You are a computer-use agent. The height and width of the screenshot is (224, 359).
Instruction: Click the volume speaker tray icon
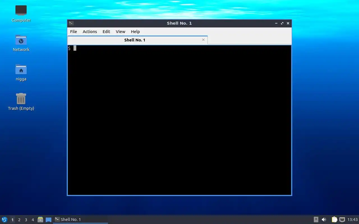(x=324, y=220)
